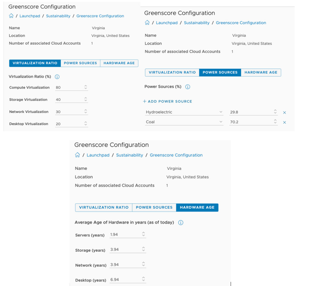This screenshot has height=286, width=310.
Task: Open Sustainability breadcrumb in the Virtualization Ratio panel
Action: pos(58,16)
